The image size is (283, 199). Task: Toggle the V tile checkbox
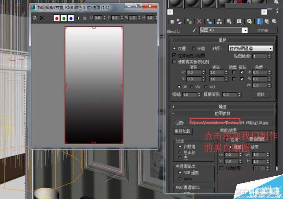242,79
